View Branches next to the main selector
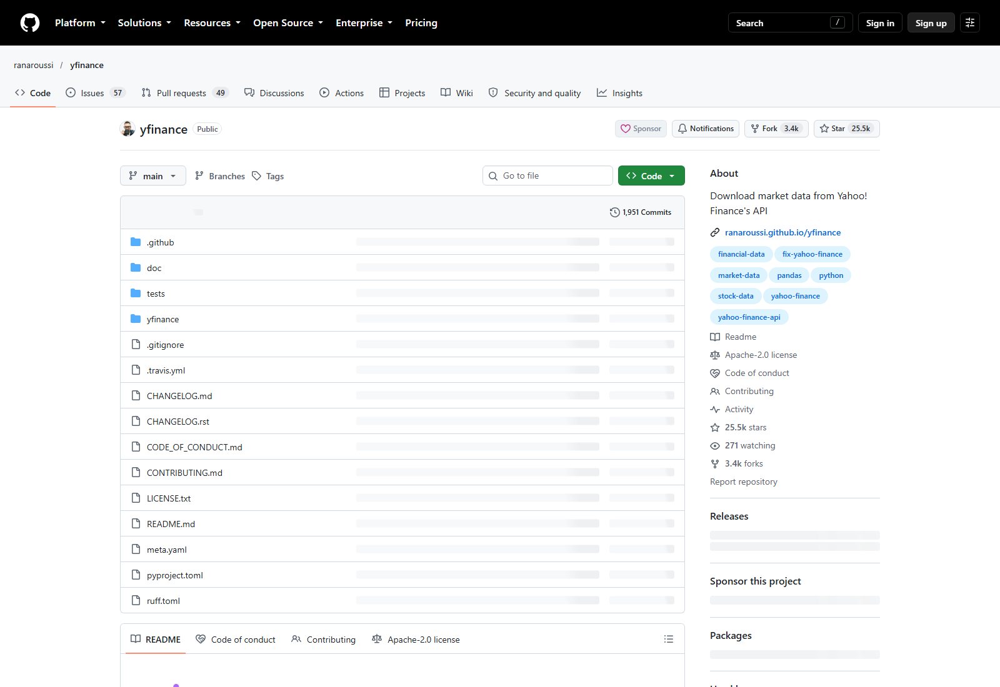 pyautogui.click(x=220, y=176)
